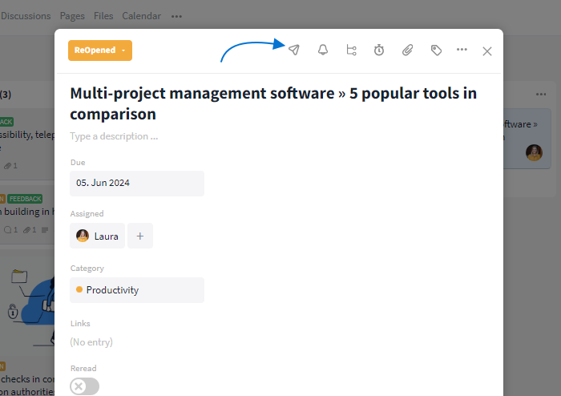Click the subtask hierarchy icon
This screenshot has height=396, width=561.
[351, 50]
